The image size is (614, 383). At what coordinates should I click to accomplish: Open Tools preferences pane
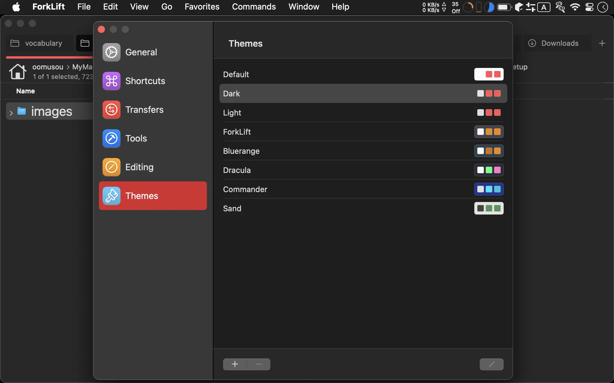coord(153,138)
